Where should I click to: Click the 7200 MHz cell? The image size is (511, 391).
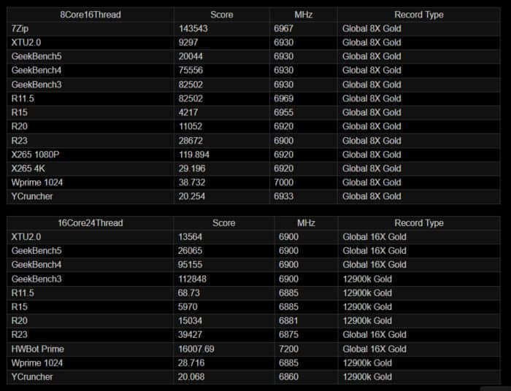288,349
